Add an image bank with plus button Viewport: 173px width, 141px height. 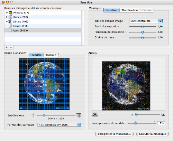tap(7, 47)
